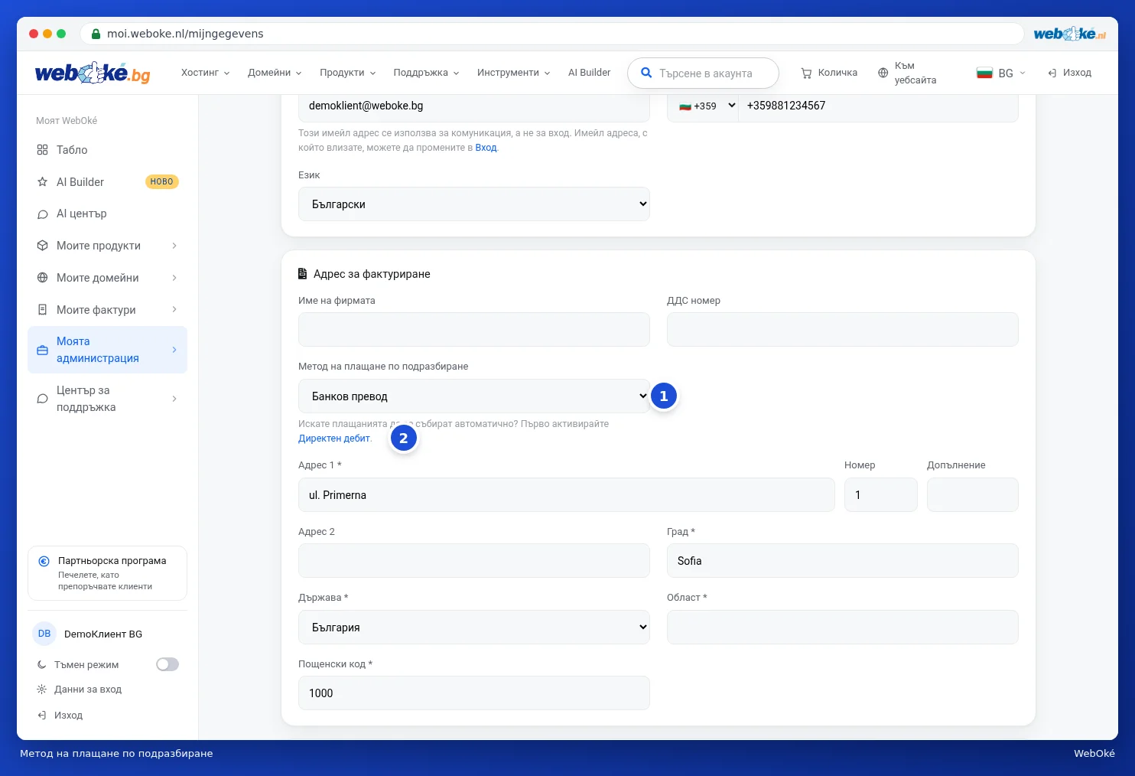Click the ДДС номер input field
Screen dimensions: 1135x776
[x=843, y=330]
